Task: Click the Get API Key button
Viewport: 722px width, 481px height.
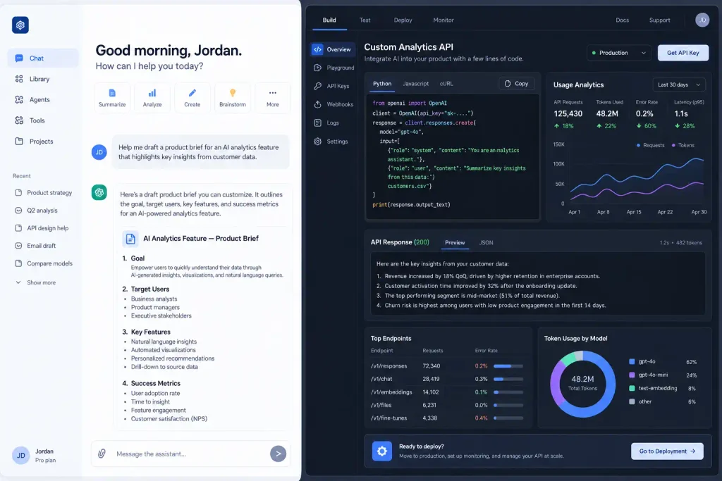Action: coord(683,53)
